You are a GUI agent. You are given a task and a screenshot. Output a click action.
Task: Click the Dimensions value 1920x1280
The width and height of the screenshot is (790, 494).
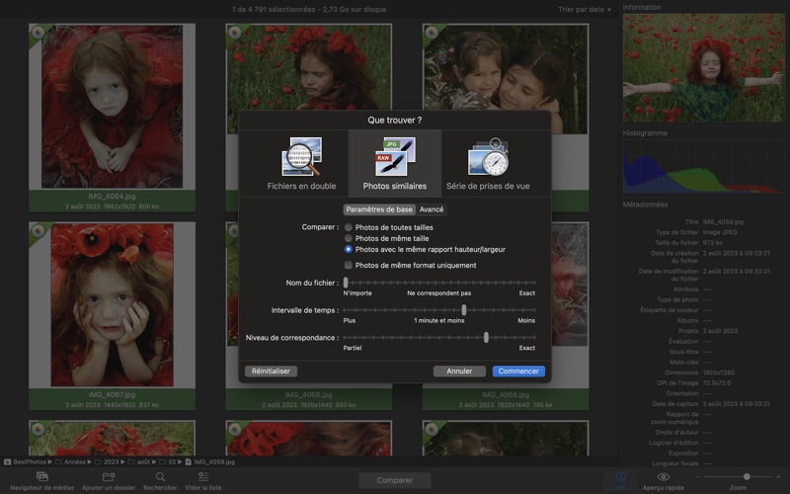[719, 372]
